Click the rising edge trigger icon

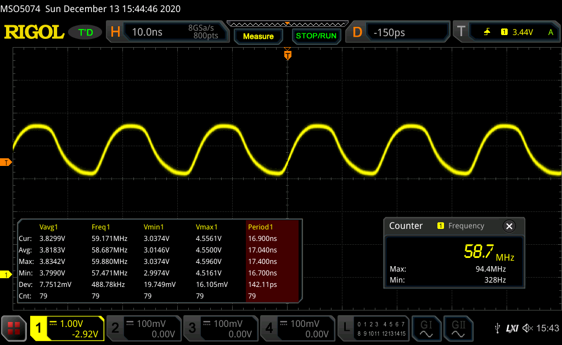[487, 32]
